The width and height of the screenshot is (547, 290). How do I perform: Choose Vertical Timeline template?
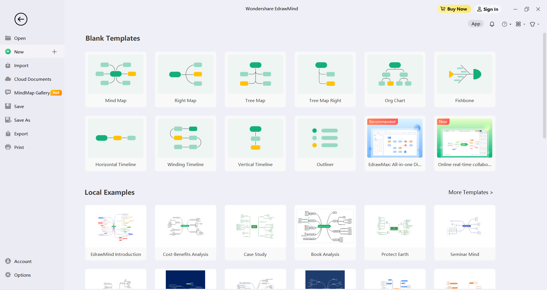coord(255,143)
